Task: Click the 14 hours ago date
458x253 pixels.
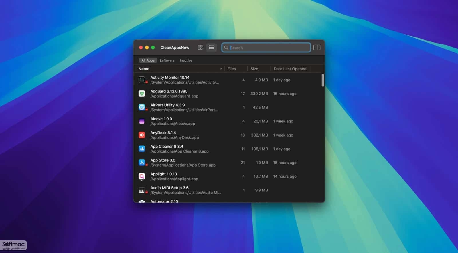Action: [285, 176]
